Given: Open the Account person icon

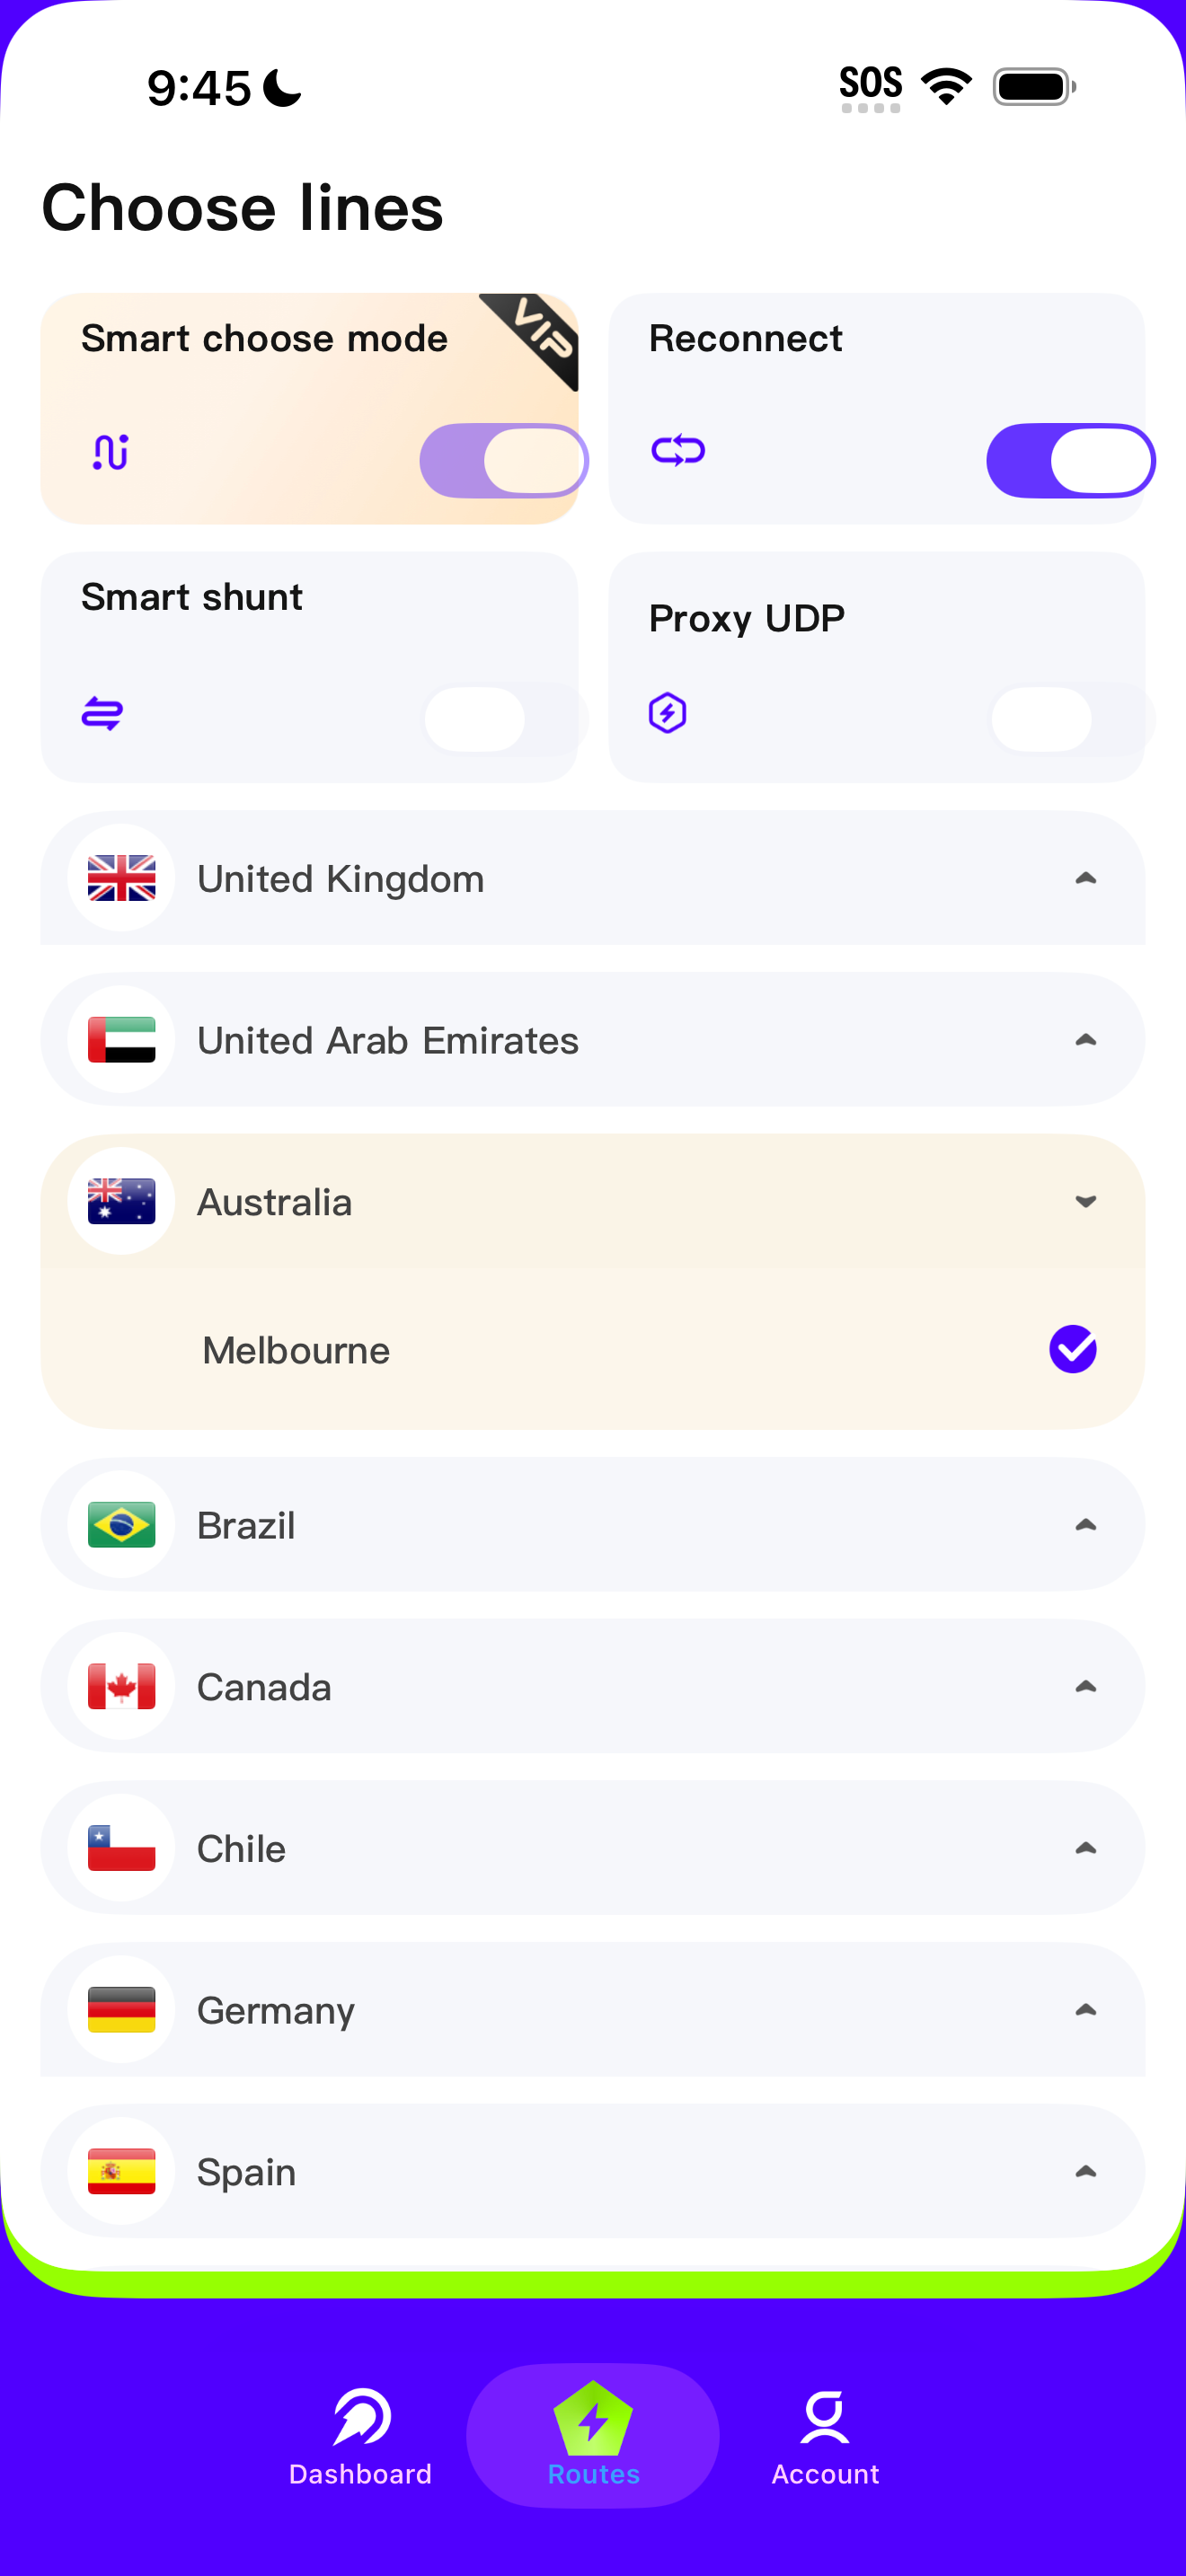Looking at the screenshot, I should (825, 2417).
